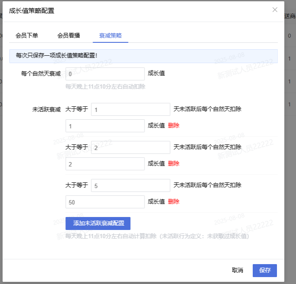Click the deduction value field showing 50

(x=105, y=202)
